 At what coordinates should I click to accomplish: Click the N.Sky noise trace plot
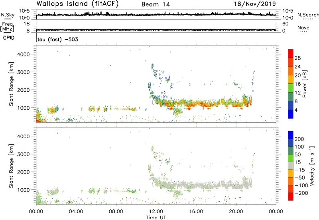click(156, 14)
